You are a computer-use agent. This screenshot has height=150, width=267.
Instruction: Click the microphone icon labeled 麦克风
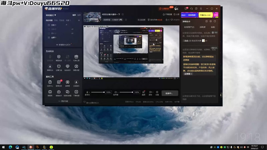pos(87,92)
